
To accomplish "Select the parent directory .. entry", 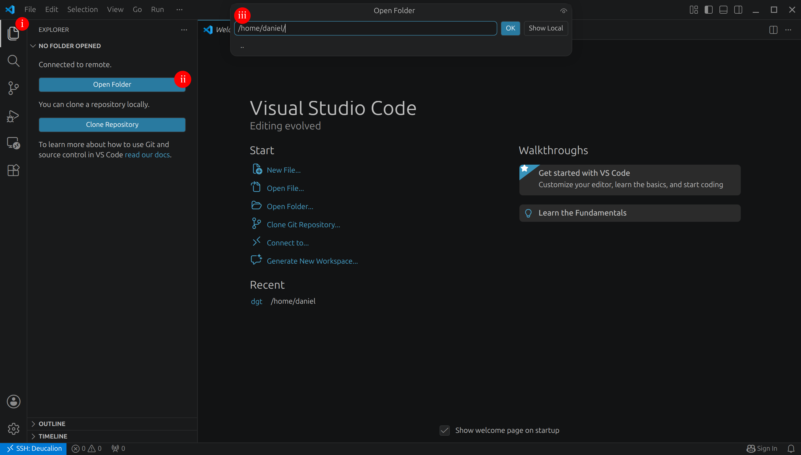I will [401, 47].
